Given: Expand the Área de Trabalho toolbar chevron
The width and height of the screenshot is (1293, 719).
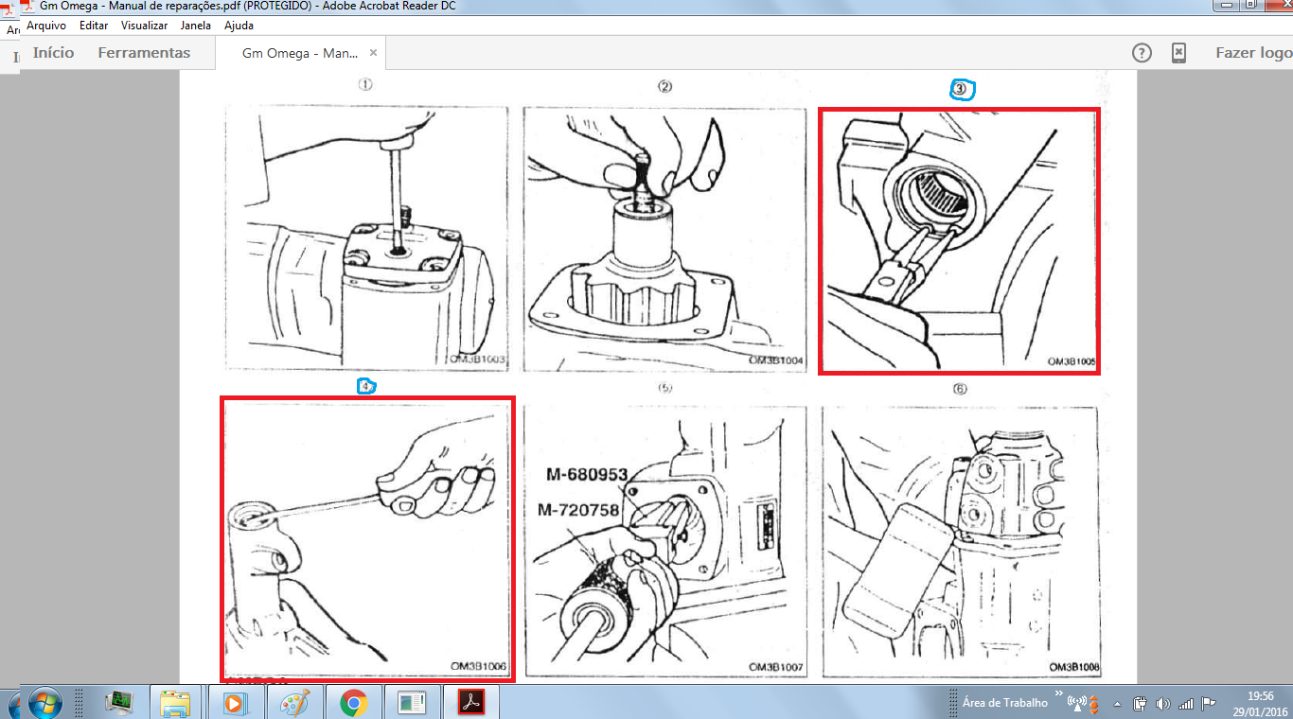Looking at the screenshot, I should click(x=1059, y=694).
